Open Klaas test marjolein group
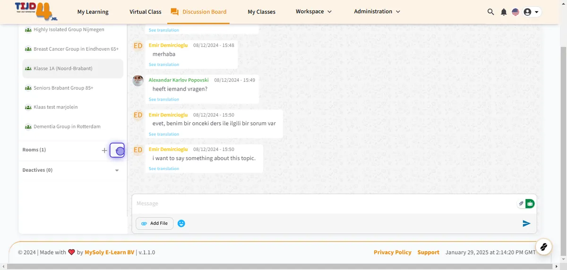Screen dimensions: 567x270 click(73, 107)
